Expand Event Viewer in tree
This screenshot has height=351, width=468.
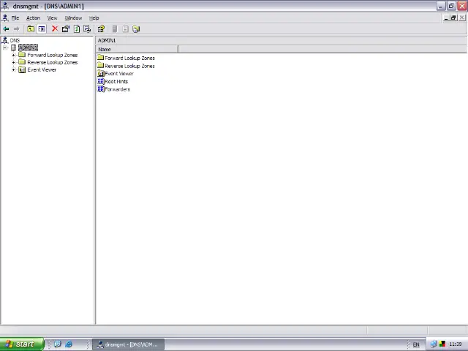[13, 70]
